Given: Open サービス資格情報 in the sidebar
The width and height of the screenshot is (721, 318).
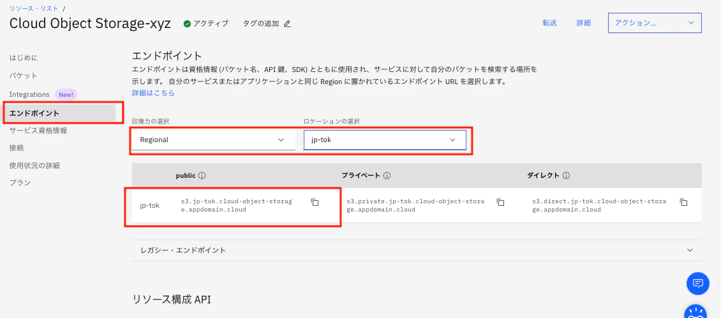Looking at the screenshot, I should pos(38,131).
